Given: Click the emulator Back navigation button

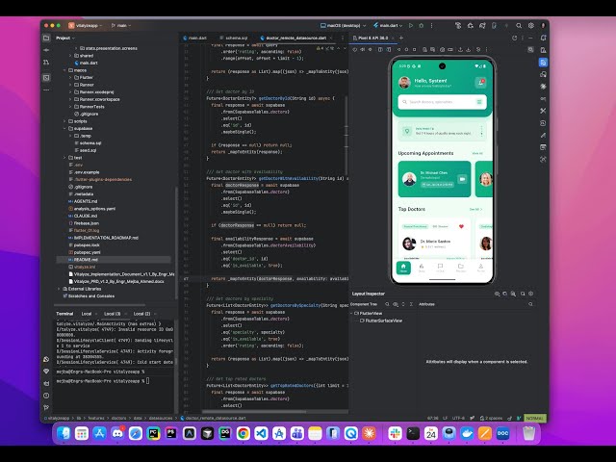Looking at the screenshot, I should pyautogui.click(x=399, y=50).
